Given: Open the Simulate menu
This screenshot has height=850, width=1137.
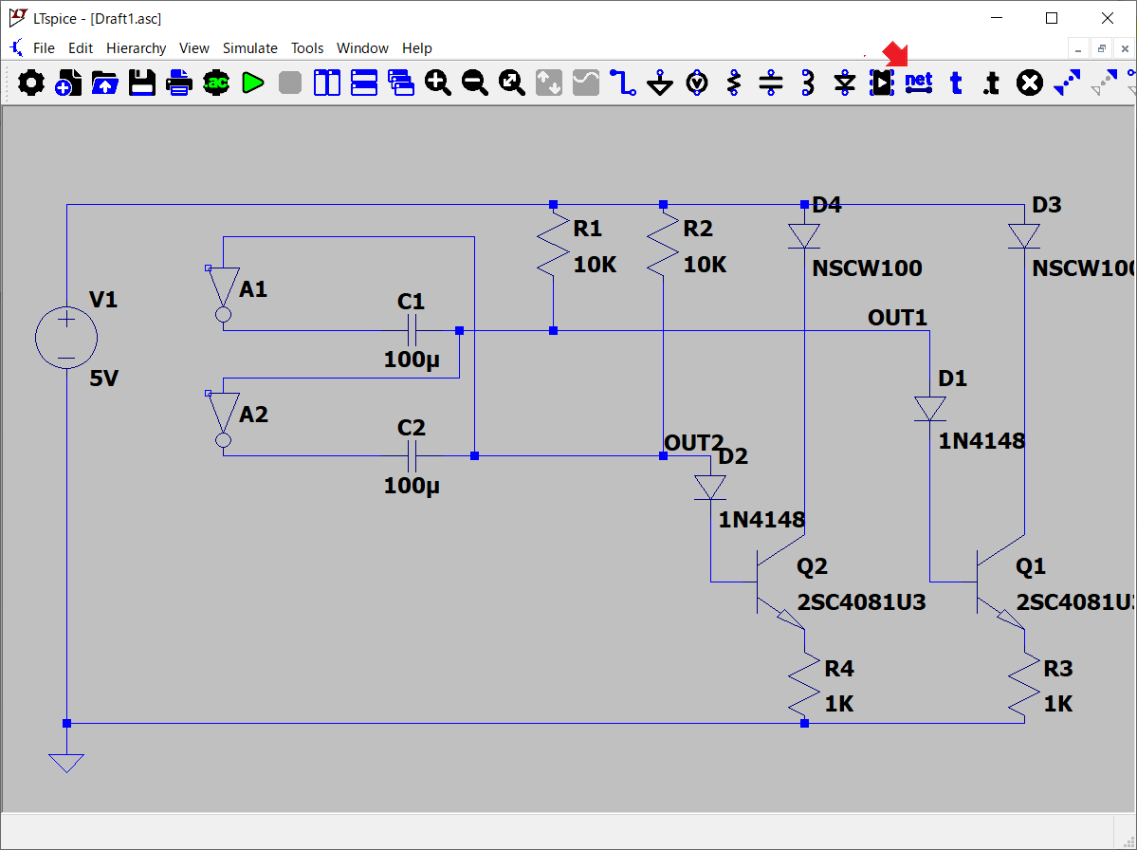Looking at the screenshot, I should click(249, 48).
